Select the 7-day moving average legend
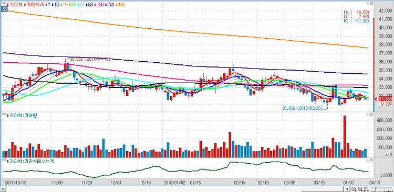Image resolution: width=394 pixels, height=192 pixels. (48, 5)
